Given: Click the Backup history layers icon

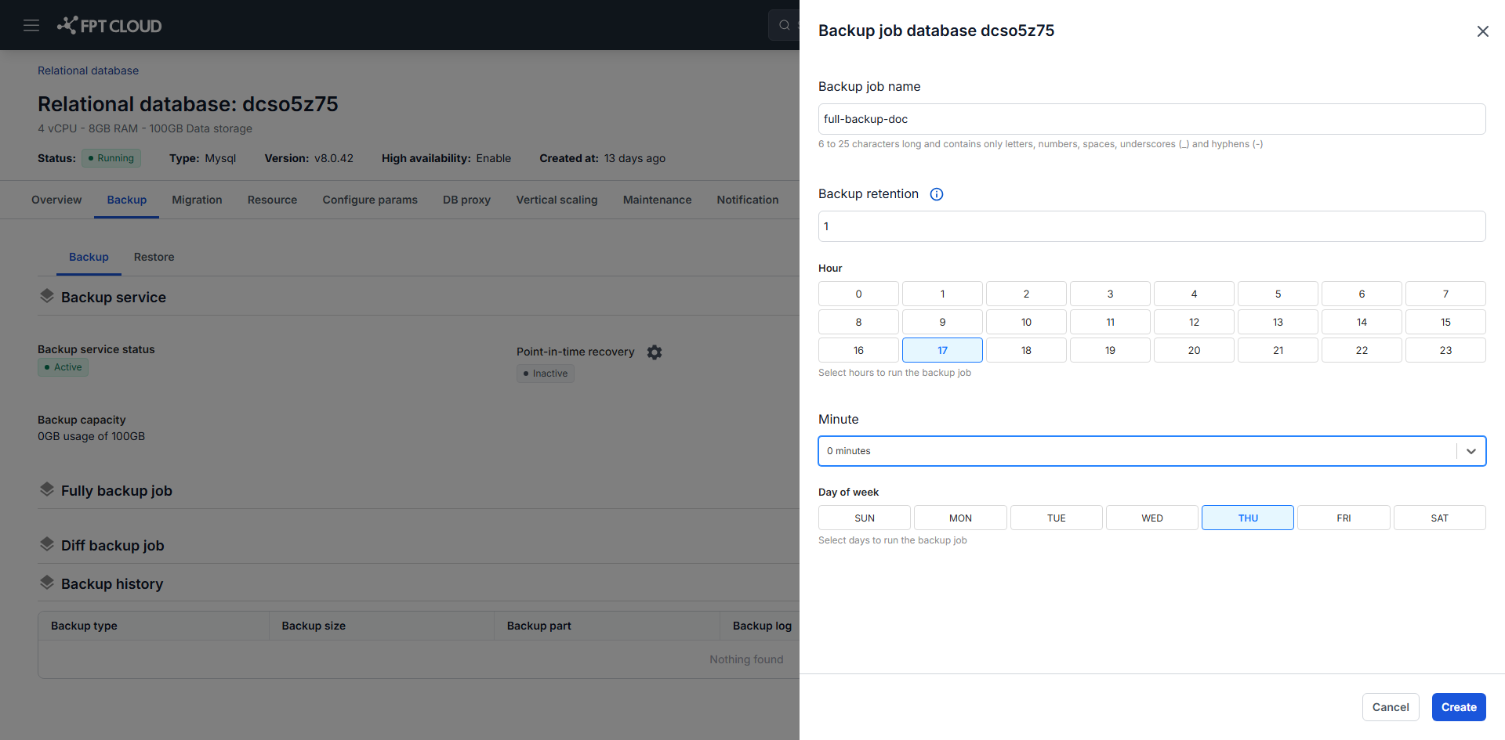Looking at the screenshot, I should pos(47,583).
